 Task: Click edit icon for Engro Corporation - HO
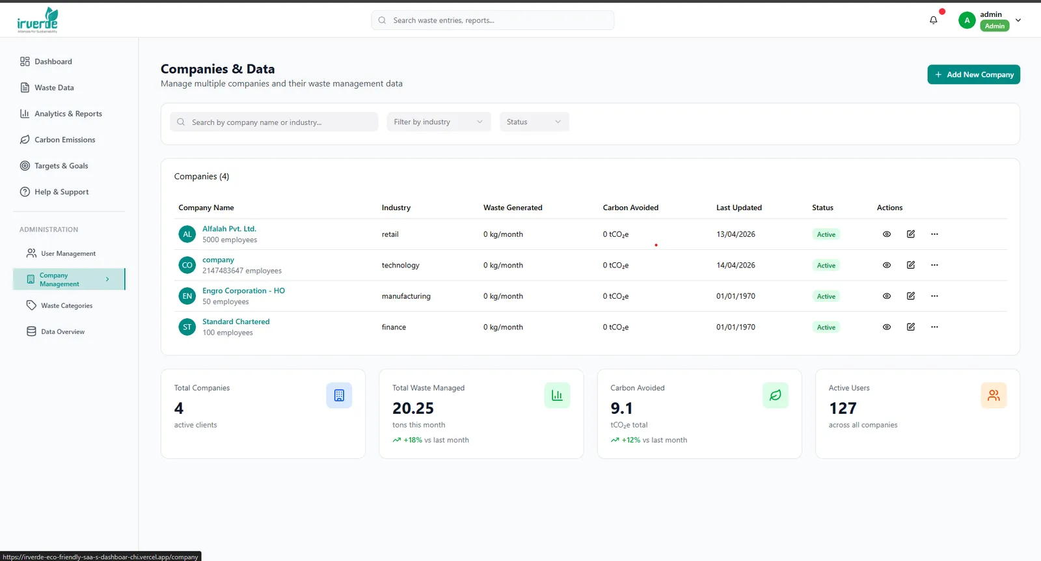[911, 296]
